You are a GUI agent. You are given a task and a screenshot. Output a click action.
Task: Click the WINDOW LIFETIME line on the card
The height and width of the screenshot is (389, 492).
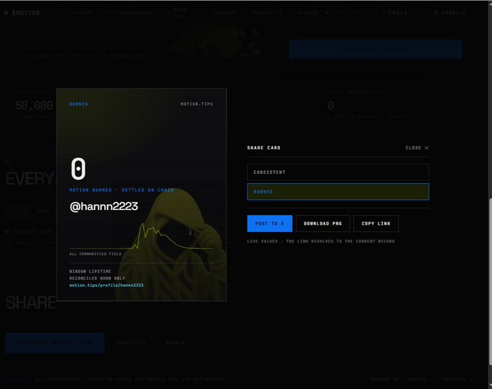pos(90,271)
